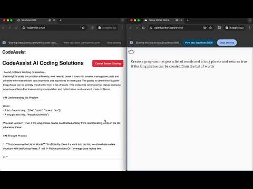This screenshot has width=253, height=189.
Task: Close the localhost:3000 tab
Action: point(54,20)
